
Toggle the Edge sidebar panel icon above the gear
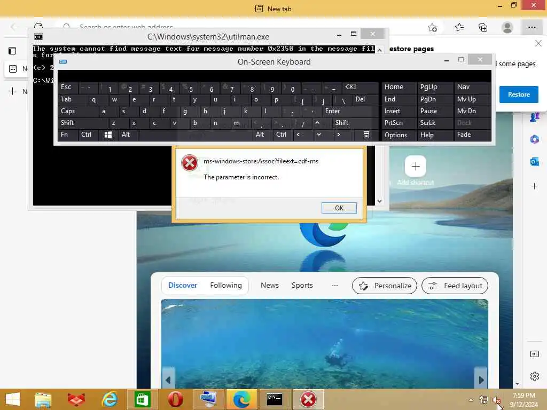click(x=534, y=354)
